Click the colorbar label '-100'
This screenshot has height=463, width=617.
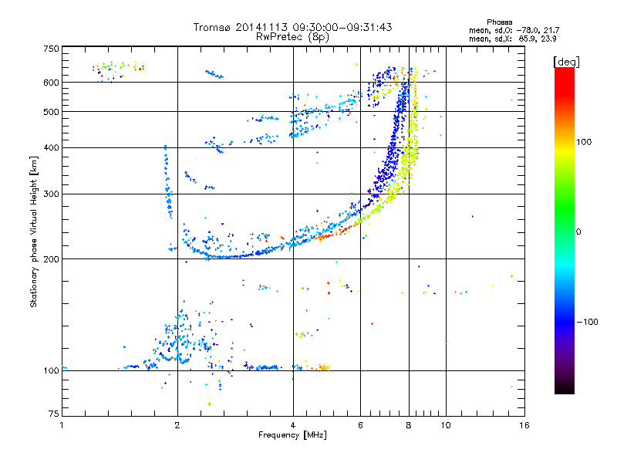click(x=587, y=322)
